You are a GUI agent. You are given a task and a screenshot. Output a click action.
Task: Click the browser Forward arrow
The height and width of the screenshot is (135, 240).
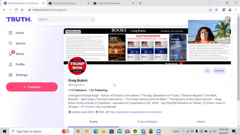10,10
